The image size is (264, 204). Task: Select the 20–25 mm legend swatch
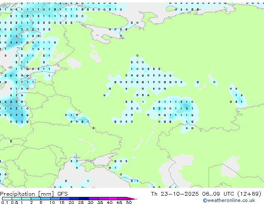pos(75,199)
